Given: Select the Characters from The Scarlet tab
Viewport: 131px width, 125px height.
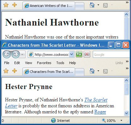Looking at the screenshot, I should [x=49, y=72].
